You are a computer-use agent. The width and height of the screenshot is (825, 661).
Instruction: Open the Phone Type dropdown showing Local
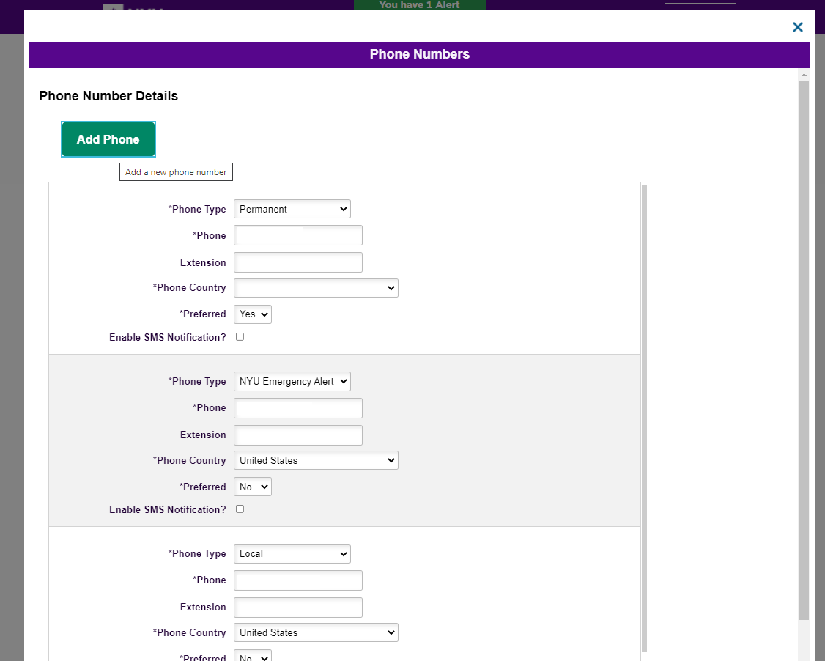(292, 553)
